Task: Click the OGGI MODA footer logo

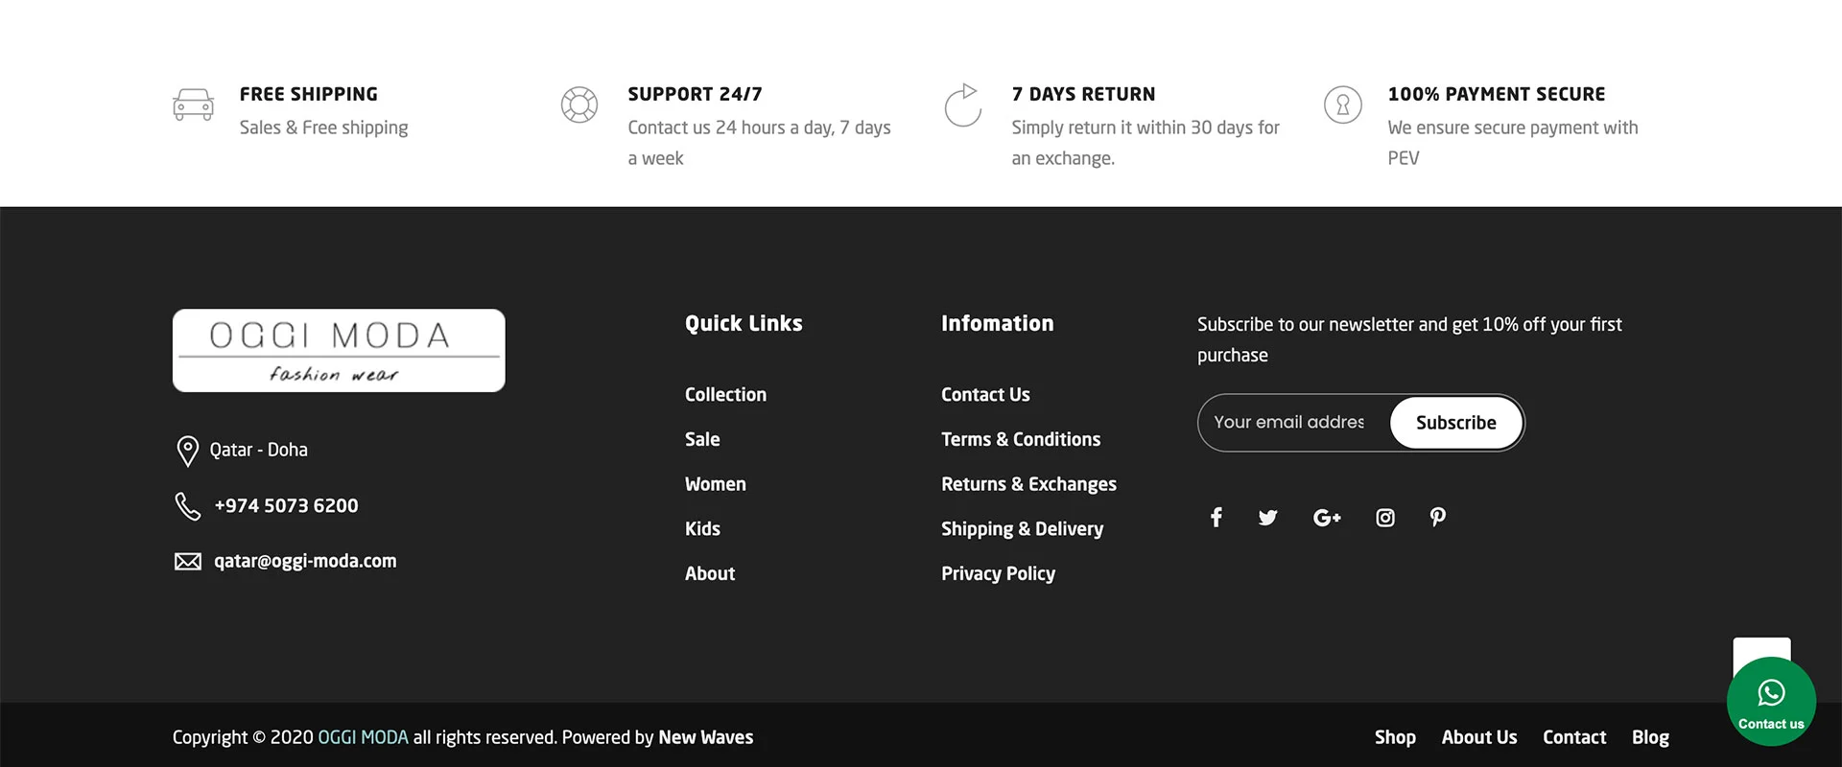Action: [339, 350]
